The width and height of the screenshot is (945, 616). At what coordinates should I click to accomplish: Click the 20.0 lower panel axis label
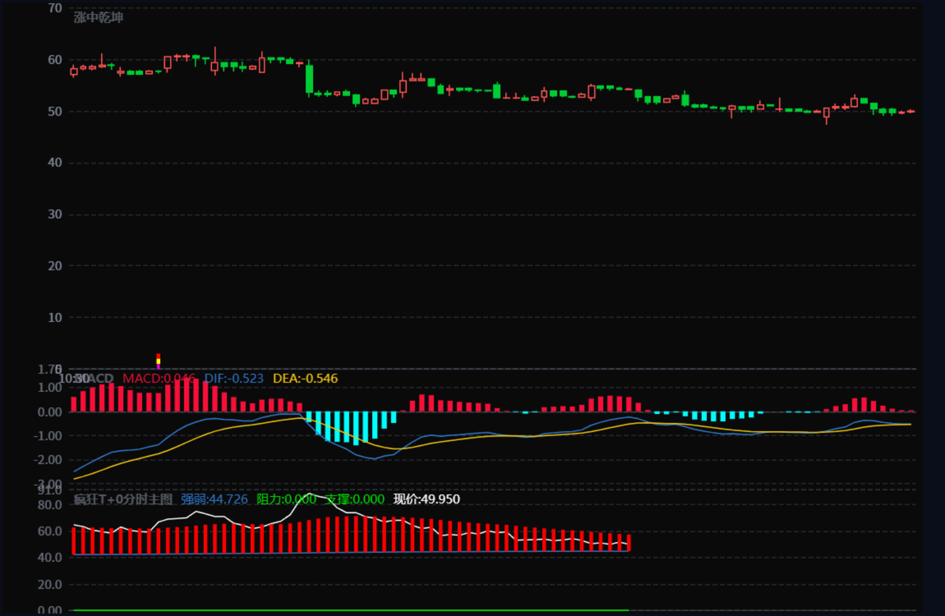coord(50,584)
